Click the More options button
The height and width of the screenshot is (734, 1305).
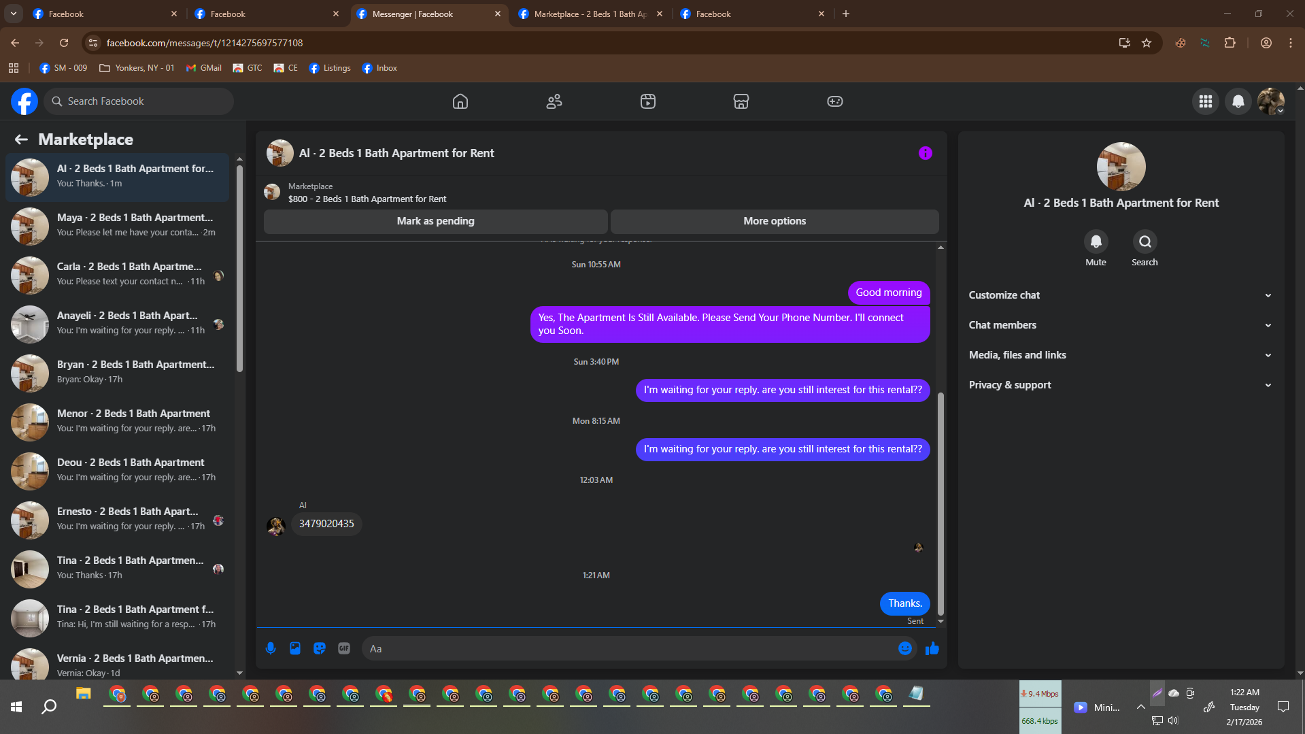pyautogui.click(x=775, y=221)
